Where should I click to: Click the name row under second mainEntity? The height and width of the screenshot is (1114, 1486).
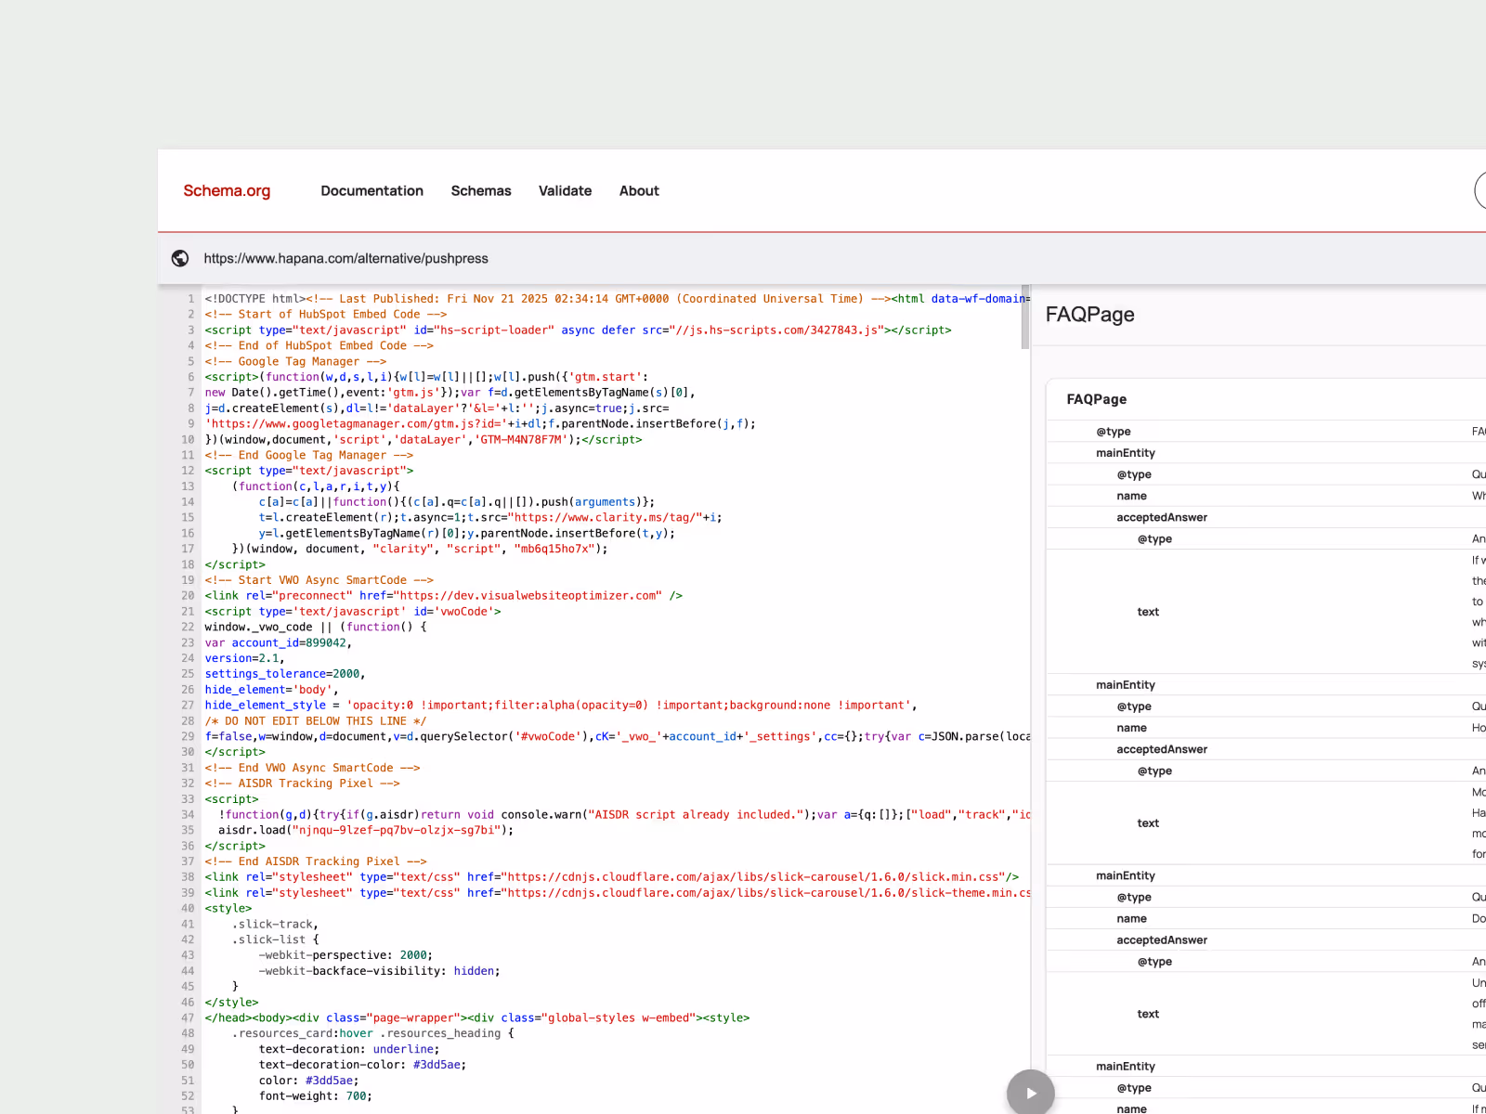coord(1267,728)
